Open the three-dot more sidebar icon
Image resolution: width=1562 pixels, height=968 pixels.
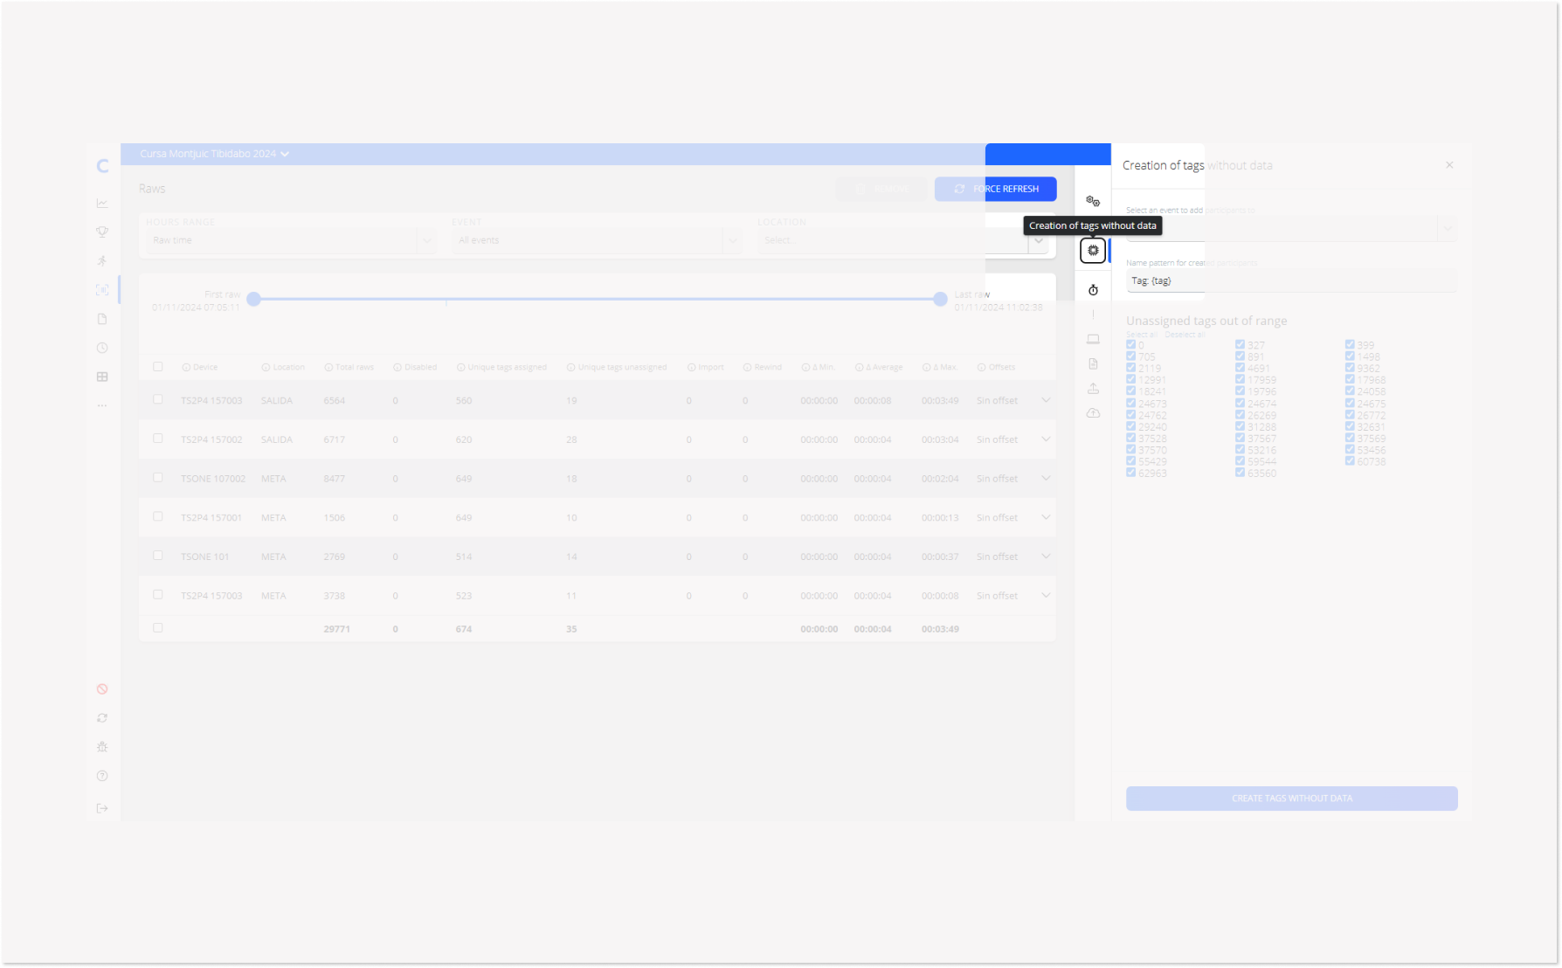(x=102, y=405)
